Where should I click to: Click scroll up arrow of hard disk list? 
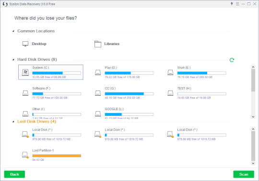[253, 67]
